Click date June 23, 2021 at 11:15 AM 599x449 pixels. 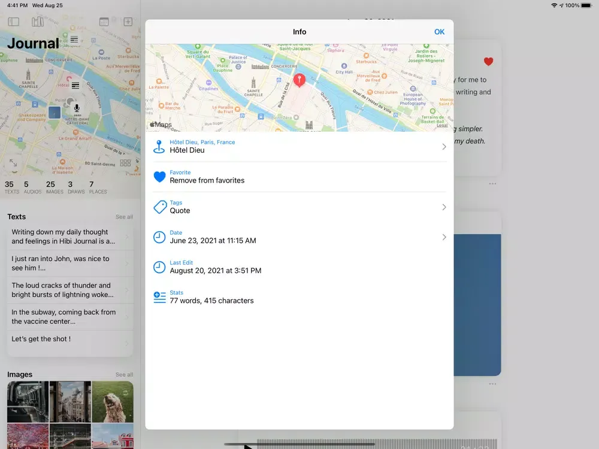click(x=213, y=241)
